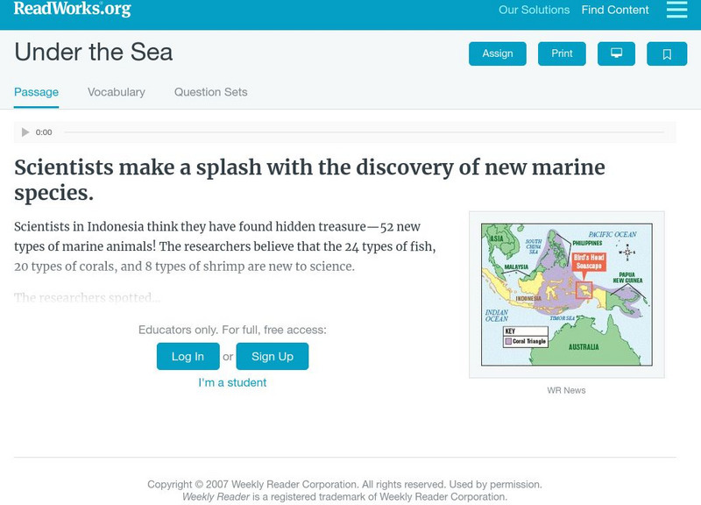The width and height of the screenshot is (701, 505).
Task: Click the Print button
Action: pos(562,53)
